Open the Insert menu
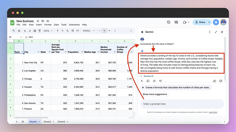 39,25
